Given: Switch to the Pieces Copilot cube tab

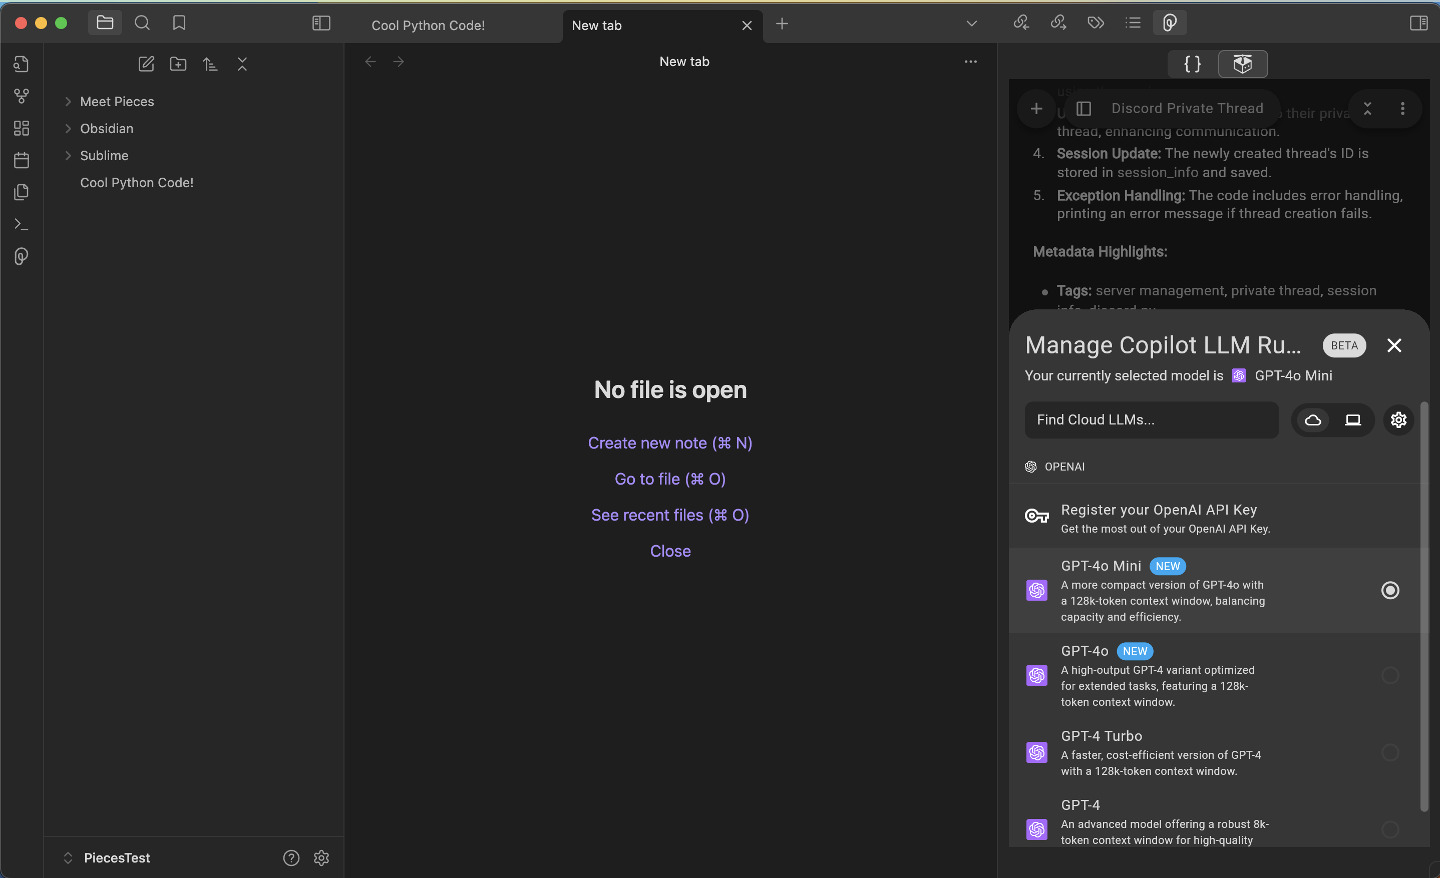Looking at the screenshot, I should [1243, 64].
